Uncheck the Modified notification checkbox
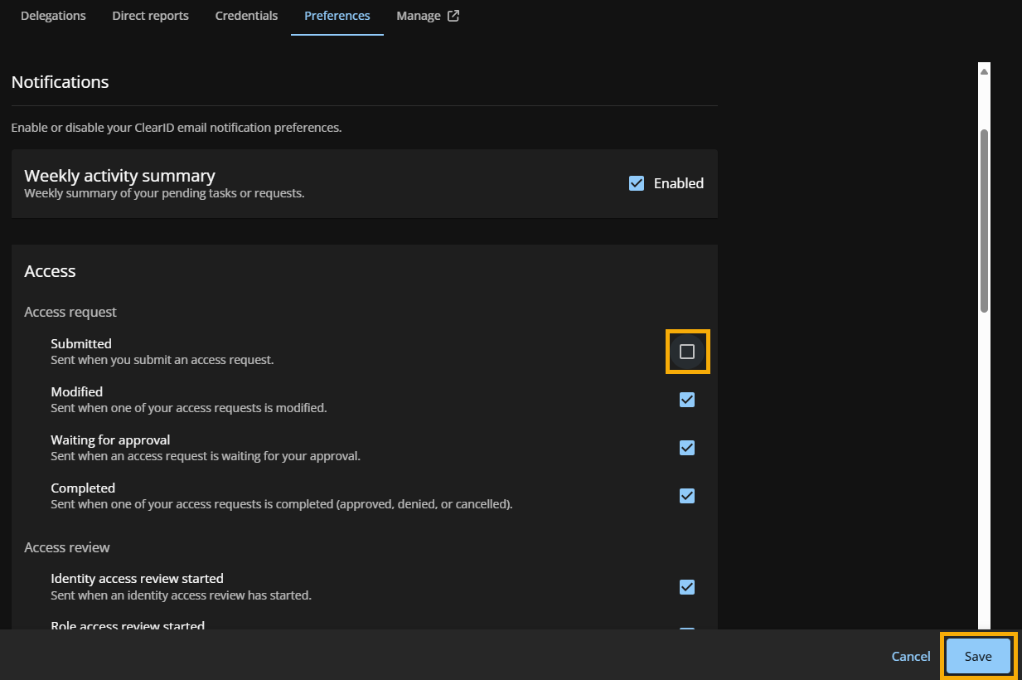Screen dimensions: 1022x680 (x=687, y=399)
